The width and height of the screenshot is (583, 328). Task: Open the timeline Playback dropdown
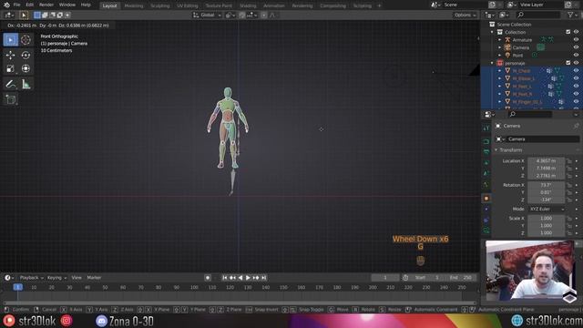click(32, 278)
